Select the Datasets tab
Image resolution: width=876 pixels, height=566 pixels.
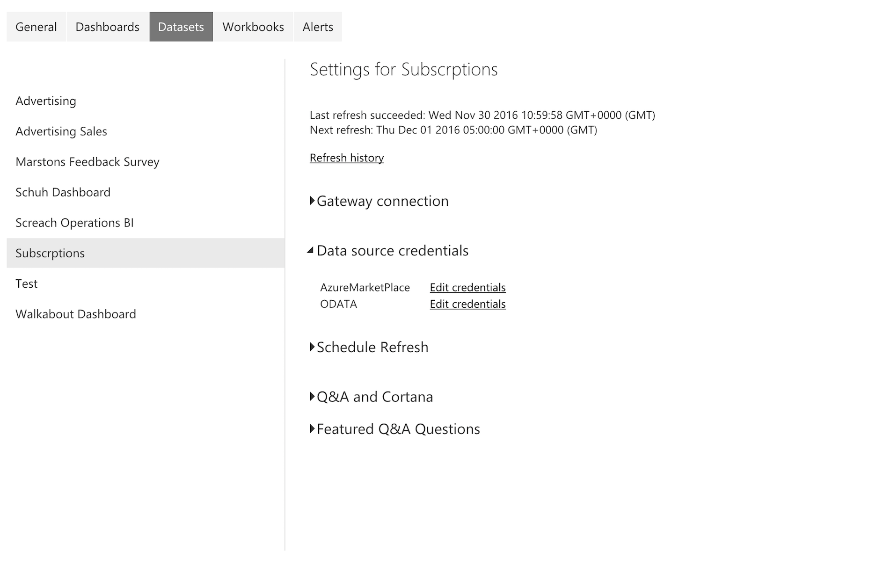point(181,27)
